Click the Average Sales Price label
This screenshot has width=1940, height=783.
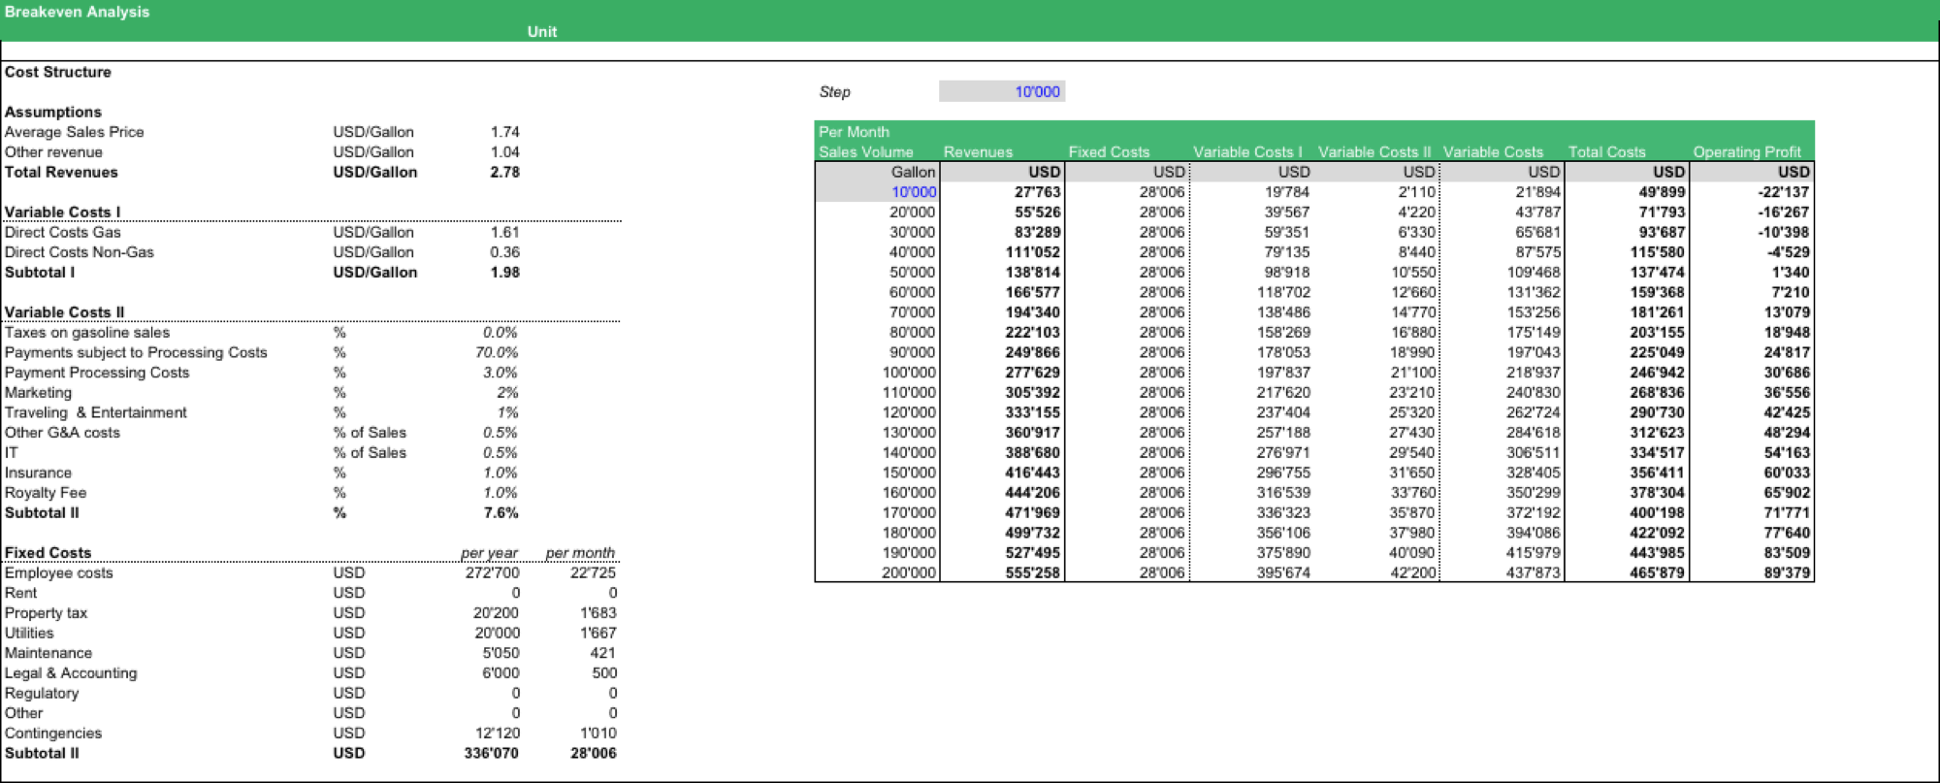coord(75,132)
